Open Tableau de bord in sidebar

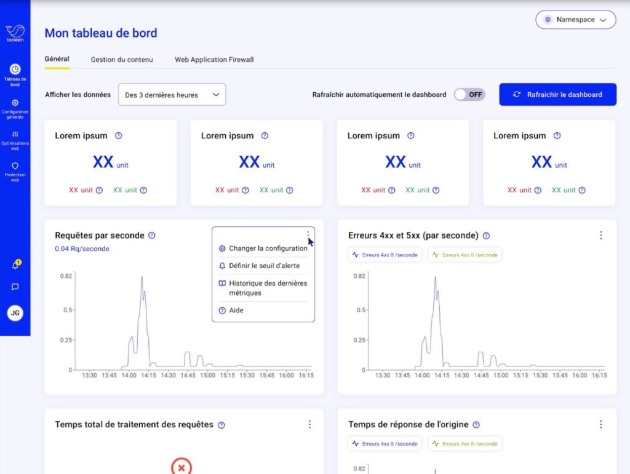pos(15,75)
